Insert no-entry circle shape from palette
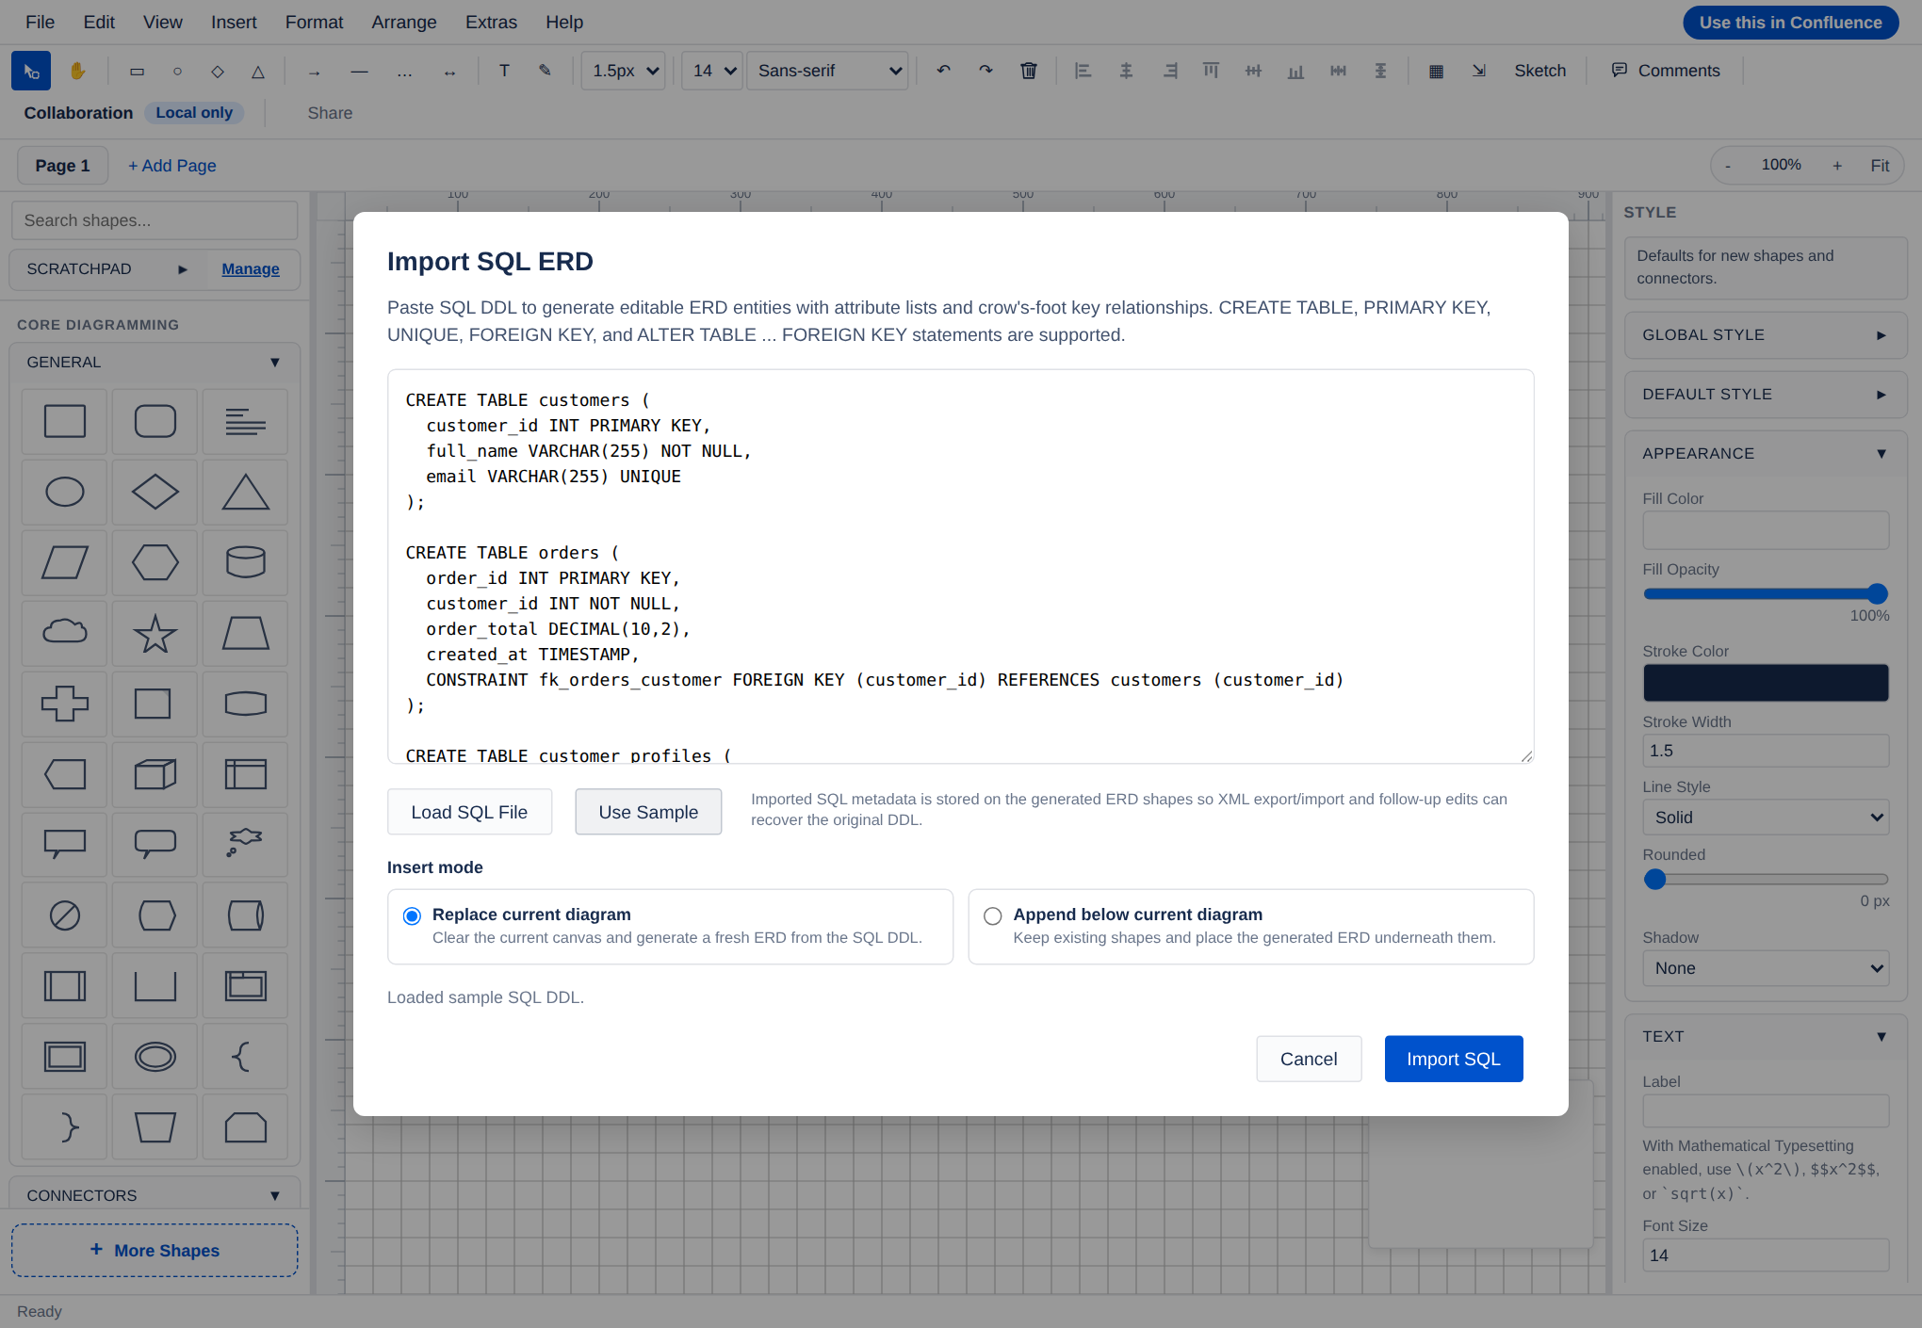This screenshot has height=1328, width=1922. click(65, 915)
